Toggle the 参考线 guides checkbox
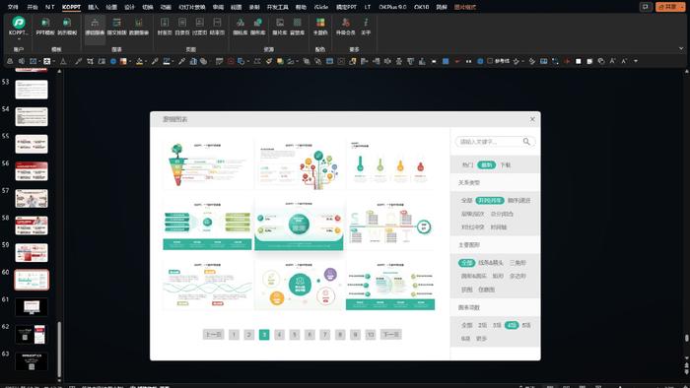Viewport: 690px width, 388px height. coord(490,61)
